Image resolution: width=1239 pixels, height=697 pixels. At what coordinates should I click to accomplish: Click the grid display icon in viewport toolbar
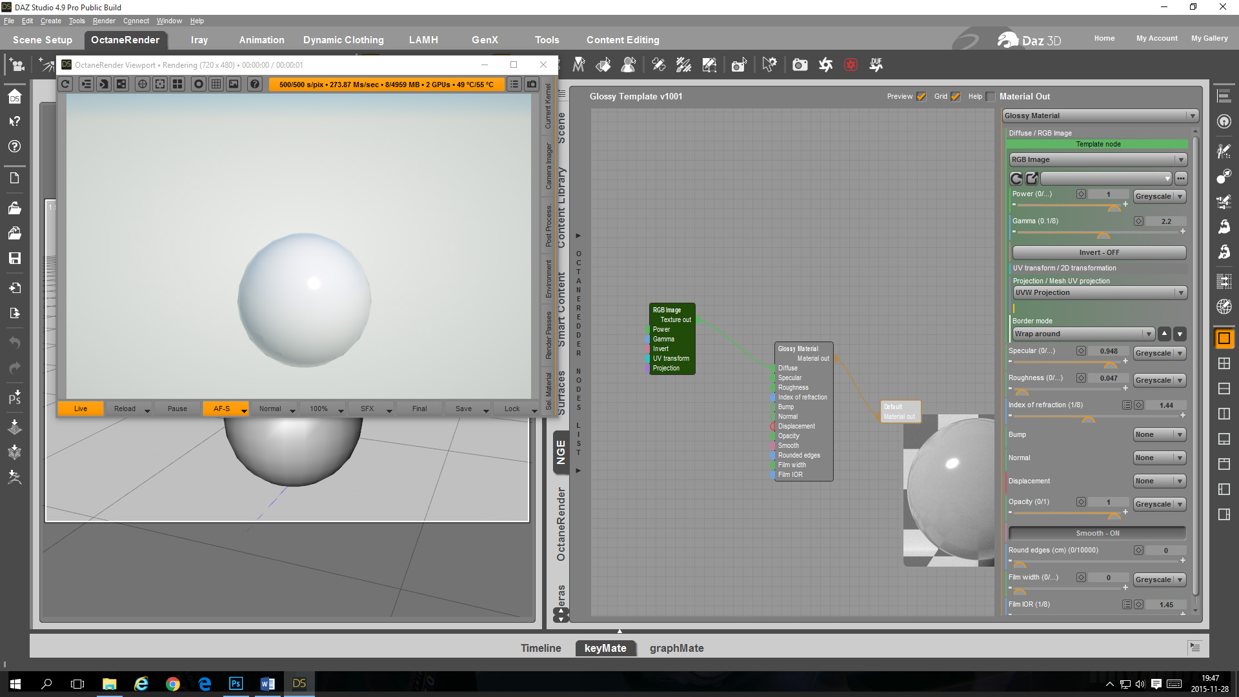tap(216, 84)
